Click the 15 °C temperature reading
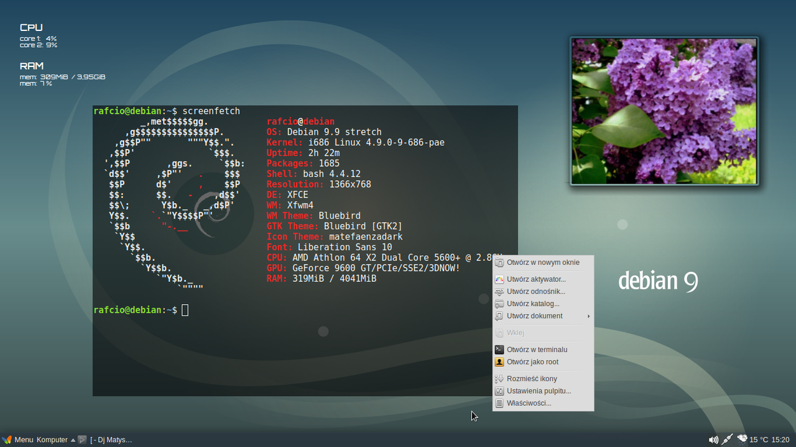The image size is (796, 447). click(x=759, y=440)
